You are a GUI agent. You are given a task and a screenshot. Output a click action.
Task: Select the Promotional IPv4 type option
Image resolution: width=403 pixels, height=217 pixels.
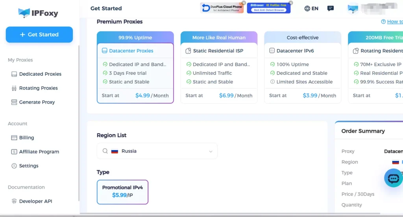[x=122, y=192]
